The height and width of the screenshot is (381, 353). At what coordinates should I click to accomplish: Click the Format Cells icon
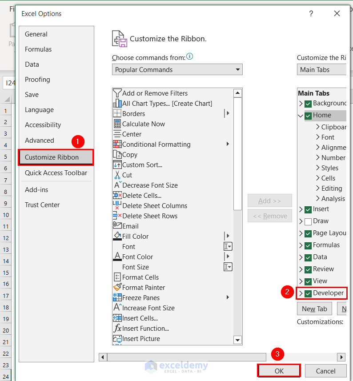pos(117,277)
